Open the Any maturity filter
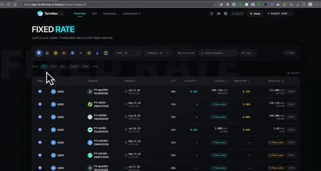Viewport: 321px width, 171px height. tap(186, 53)
